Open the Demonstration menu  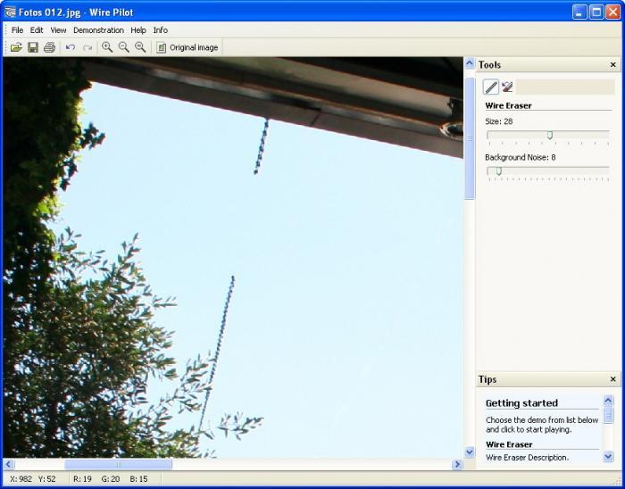98,30
